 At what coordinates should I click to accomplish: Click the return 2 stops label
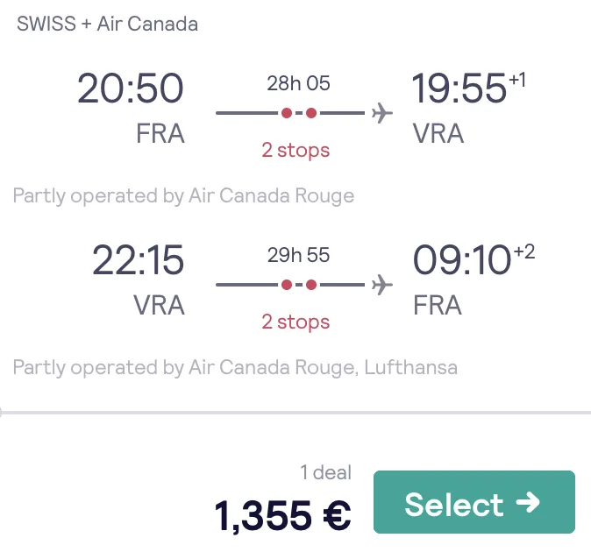click(295, 322)
